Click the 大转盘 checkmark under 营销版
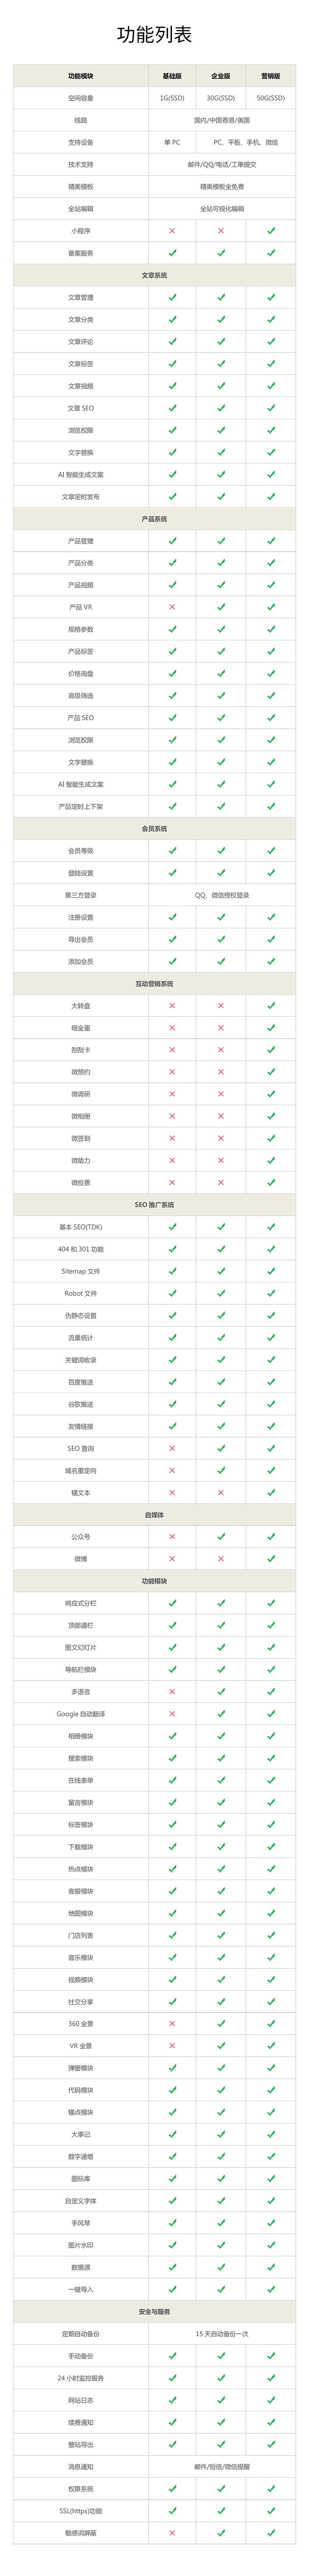Image resolution: width=309 pixels, height=2576 pixels. click(270, 1006)
